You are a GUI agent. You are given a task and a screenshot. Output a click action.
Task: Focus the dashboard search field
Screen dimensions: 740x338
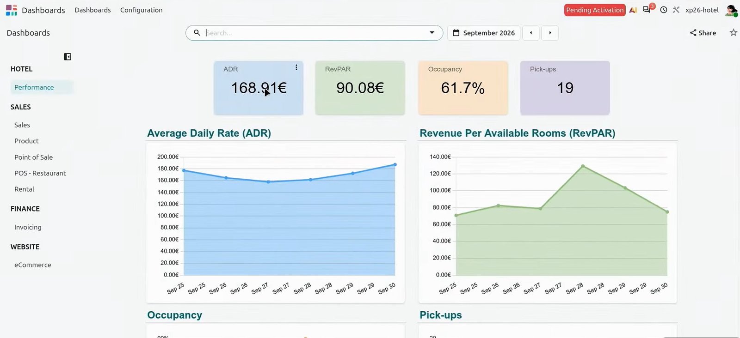point(314,33)
